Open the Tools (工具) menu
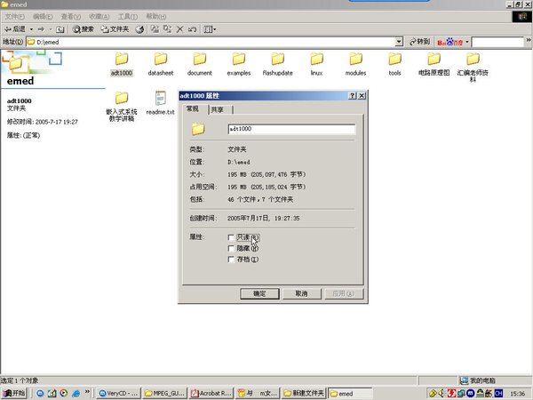Image resolution: width=533 pixels, height=400 pixels. (128, 16)
